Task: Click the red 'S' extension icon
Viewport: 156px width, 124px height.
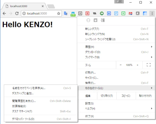Action: [x=87, y=14]
